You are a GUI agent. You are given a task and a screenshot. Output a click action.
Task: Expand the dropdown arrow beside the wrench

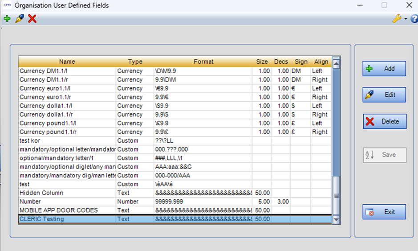click(406, 19)
